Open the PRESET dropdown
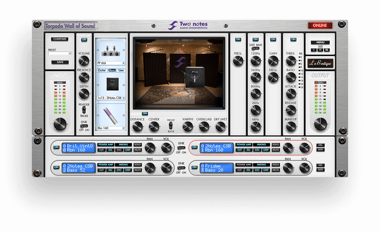 tap(60, 53)
